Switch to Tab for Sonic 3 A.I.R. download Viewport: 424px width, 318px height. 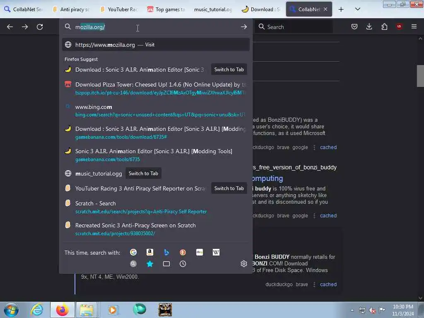click(229, 70)
